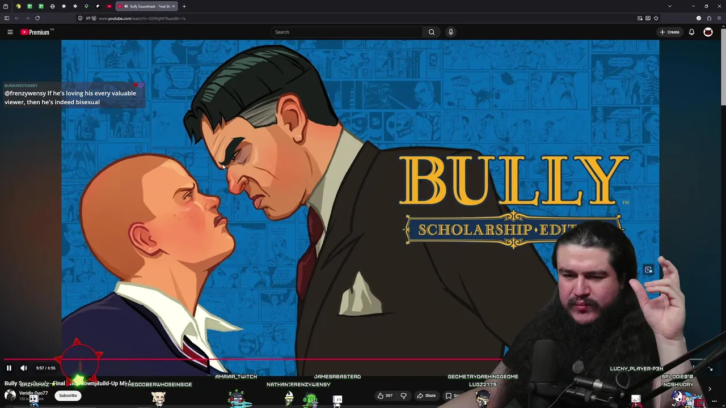Click the Create button

point(669,32)
